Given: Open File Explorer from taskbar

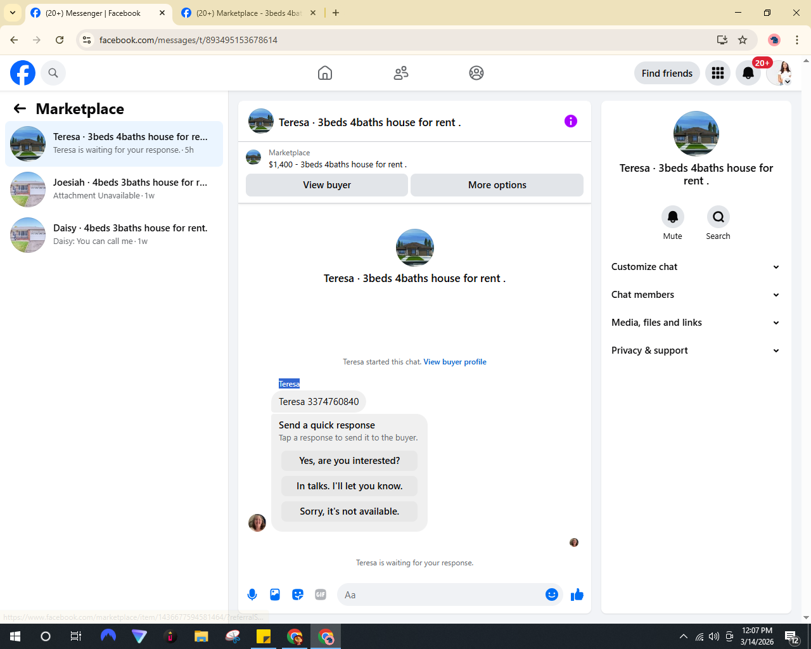Looking at the screenshot, I should [x=201, y=636].
